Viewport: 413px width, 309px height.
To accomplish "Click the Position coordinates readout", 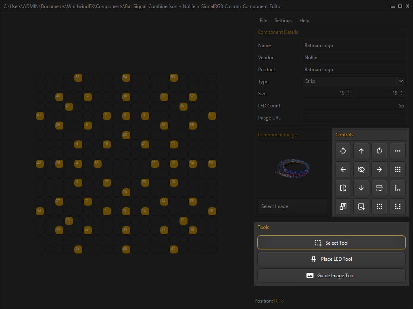I will pos(269,301).
